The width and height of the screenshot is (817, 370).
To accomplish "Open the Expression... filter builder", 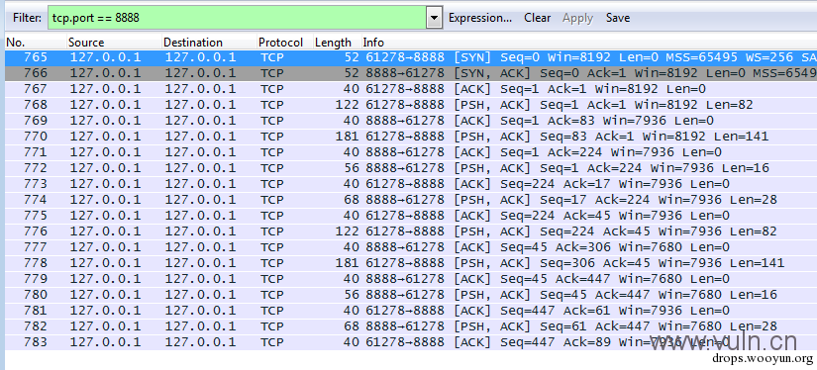I will tap(480, 18).
